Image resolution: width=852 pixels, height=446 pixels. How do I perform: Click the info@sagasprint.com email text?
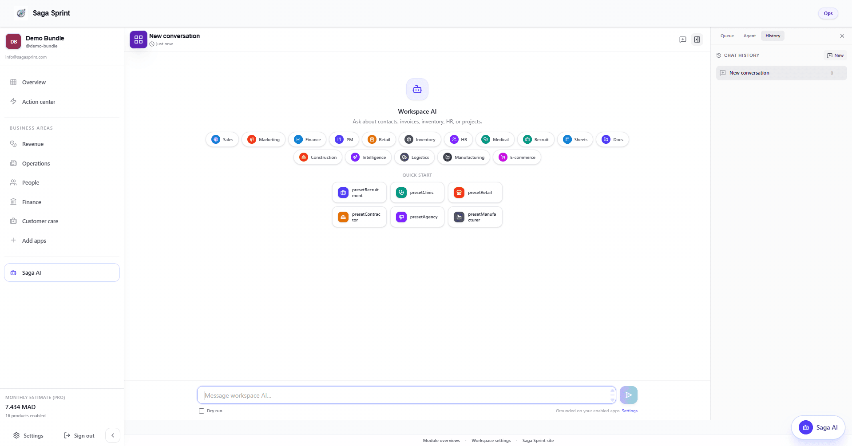(x=26, y=57)
